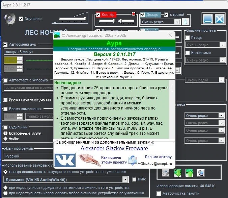Click Как помочь этому проекту link

pyautogui.click(x=114, y=160)
